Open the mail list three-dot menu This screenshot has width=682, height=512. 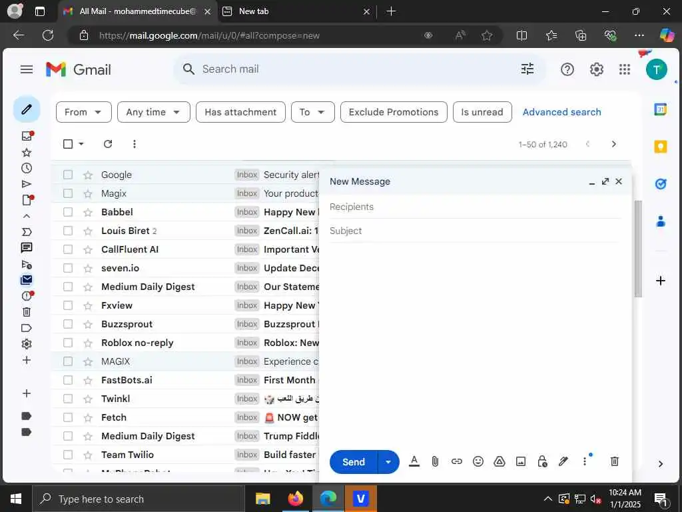(135, 144)
